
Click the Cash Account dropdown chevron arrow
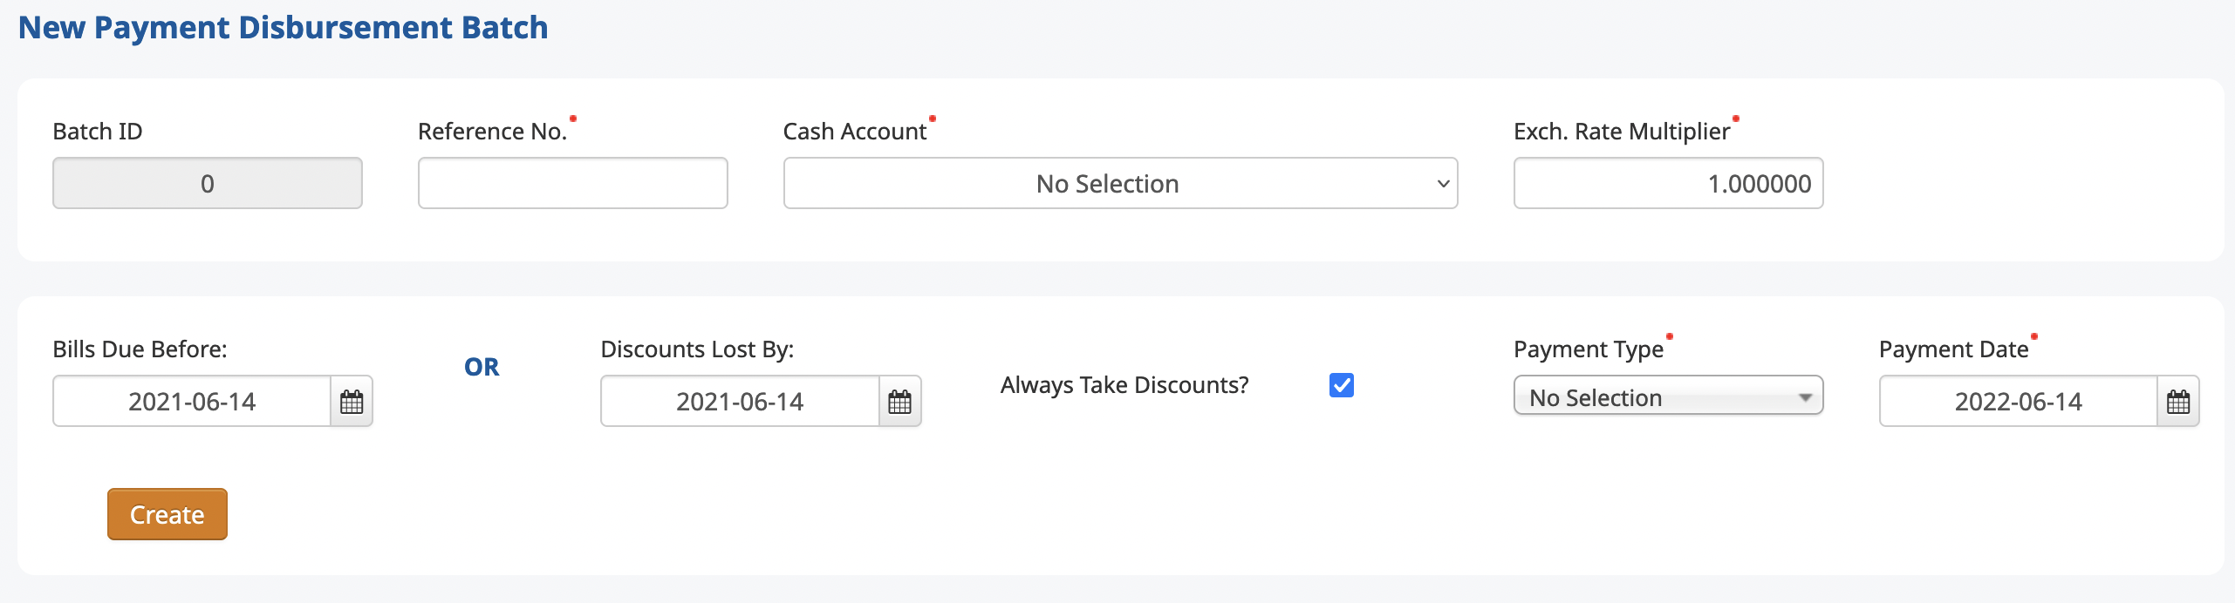click(x=1443, y=184)
